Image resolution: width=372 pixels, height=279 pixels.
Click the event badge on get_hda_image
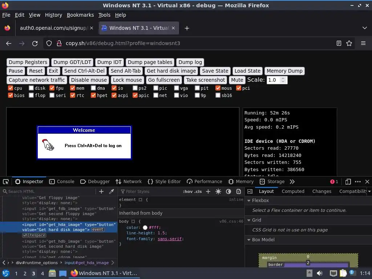click(x=98, y=230)
